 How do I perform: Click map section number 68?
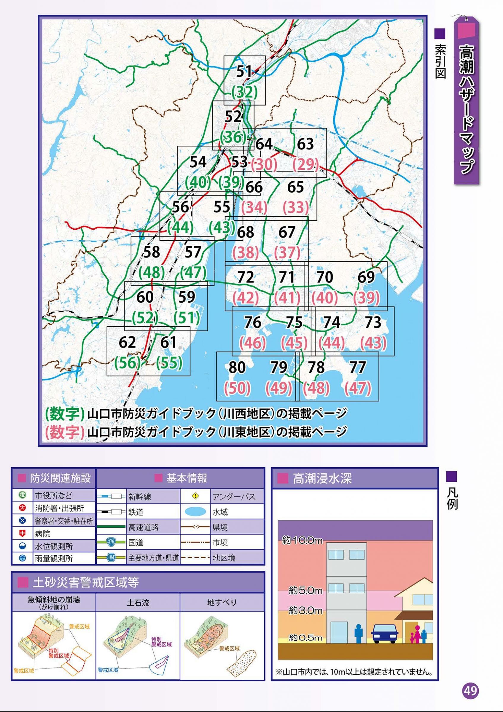pos(246,232)
